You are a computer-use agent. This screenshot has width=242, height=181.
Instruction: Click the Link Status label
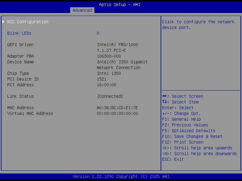pyautogui.click(x=20, y=96)
